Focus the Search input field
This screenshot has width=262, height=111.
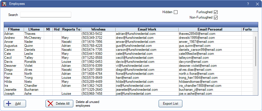coord(46,15)
